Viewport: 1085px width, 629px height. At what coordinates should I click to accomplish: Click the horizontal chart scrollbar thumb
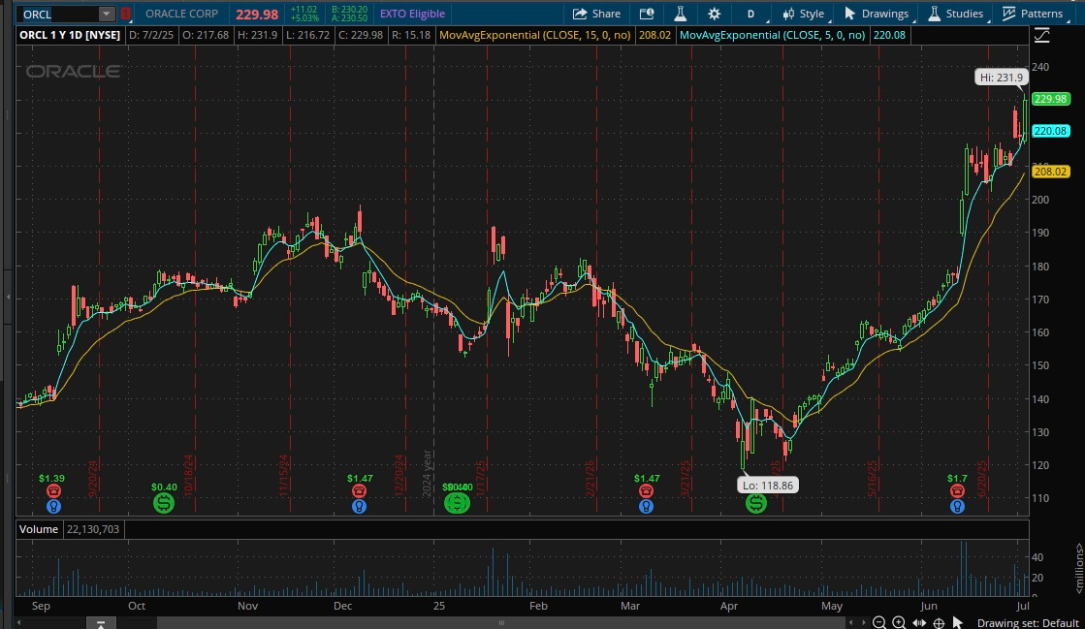501,623
